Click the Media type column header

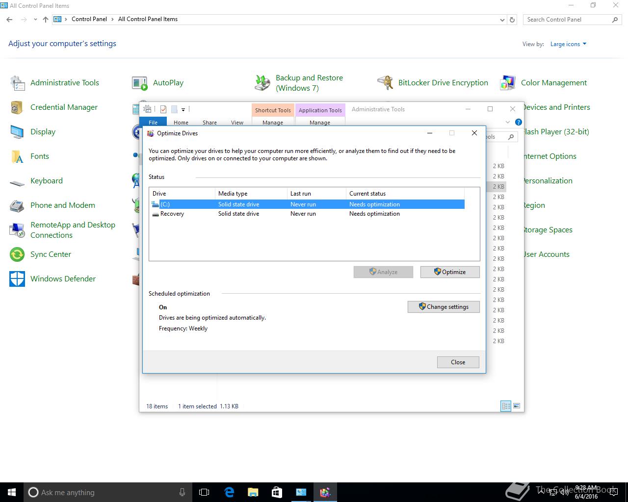(x=251, y=194)
